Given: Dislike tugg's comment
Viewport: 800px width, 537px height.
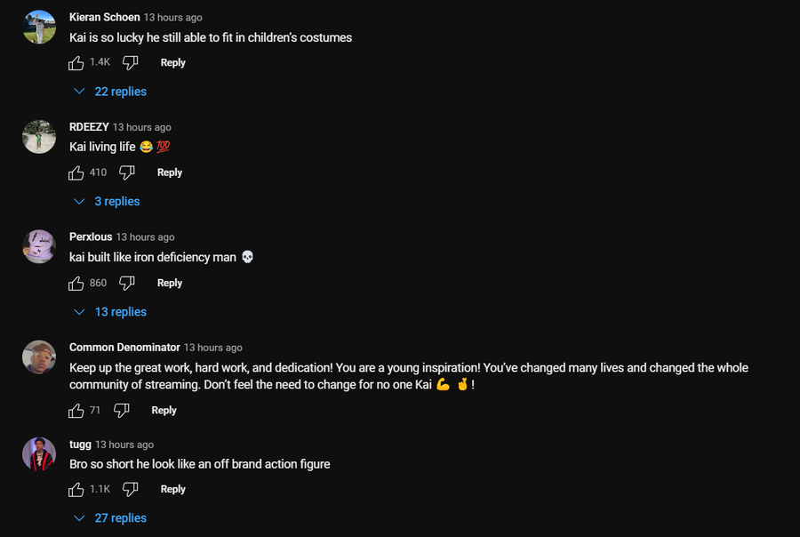Looking at the screenshot, I should (130, 489).
